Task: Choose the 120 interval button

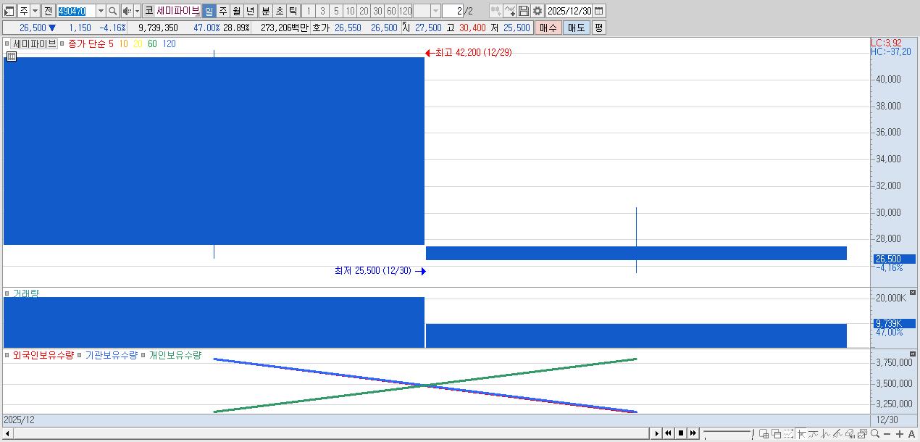Action: click(406, 11)
